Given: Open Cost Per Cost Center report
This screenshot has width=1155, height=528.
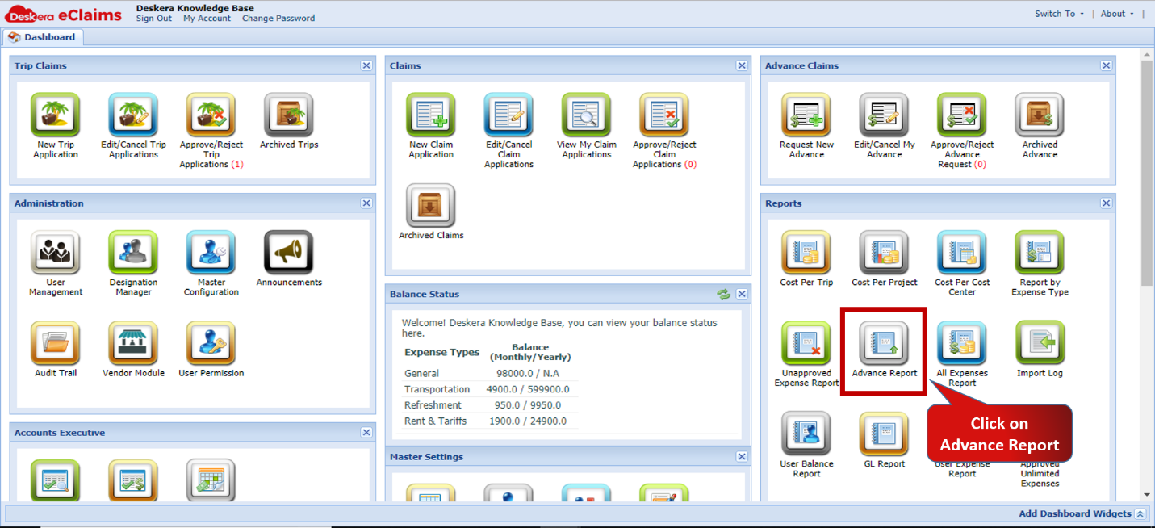Looking at the screenshot, I should (961, 253).
